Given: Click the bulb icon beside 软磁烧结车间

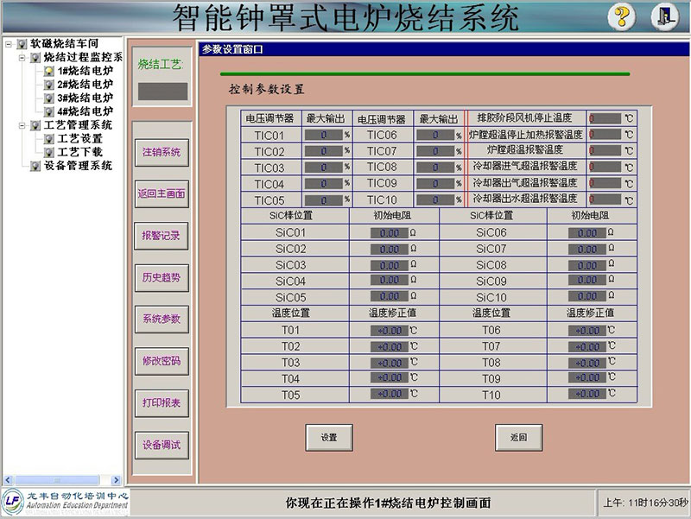Looking at the screenshot, I should coord(22,43).
